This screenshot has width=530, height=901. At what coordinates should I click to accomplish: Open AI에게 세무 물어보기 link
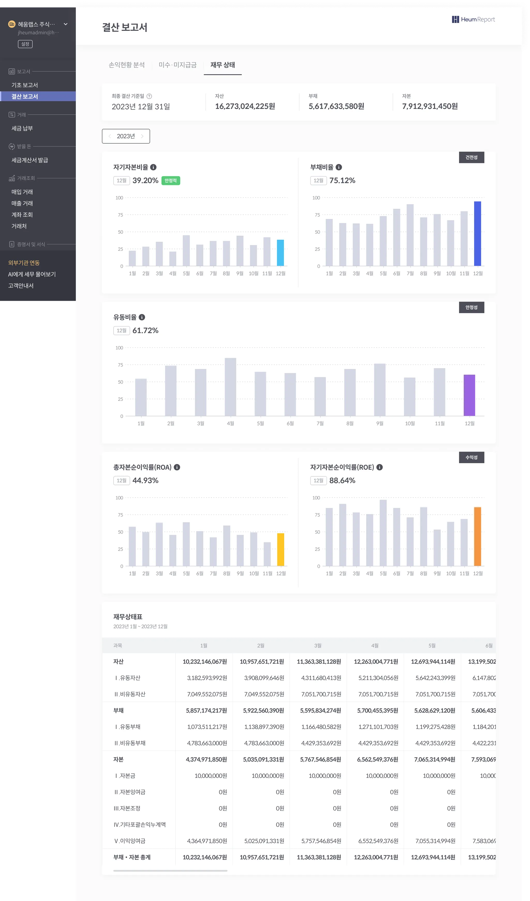tap(32, 274)
